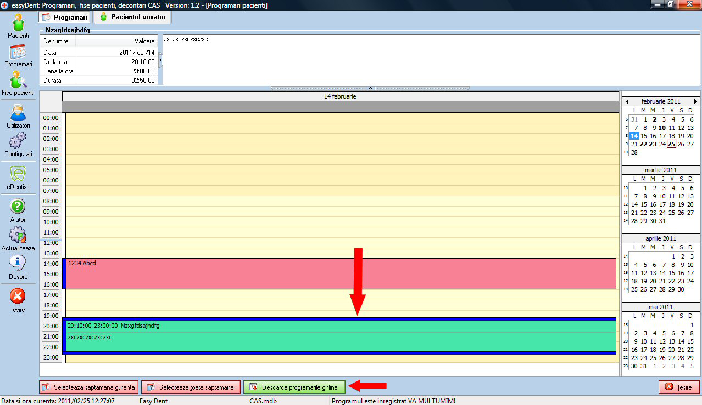
Task: Switch to the Pacientul urmator tab
Action: point(132,17)
